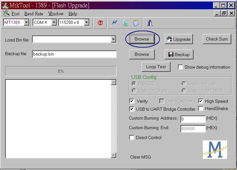
Task: Click the Custom Burning Address field
Action: [x=193, y=119]
